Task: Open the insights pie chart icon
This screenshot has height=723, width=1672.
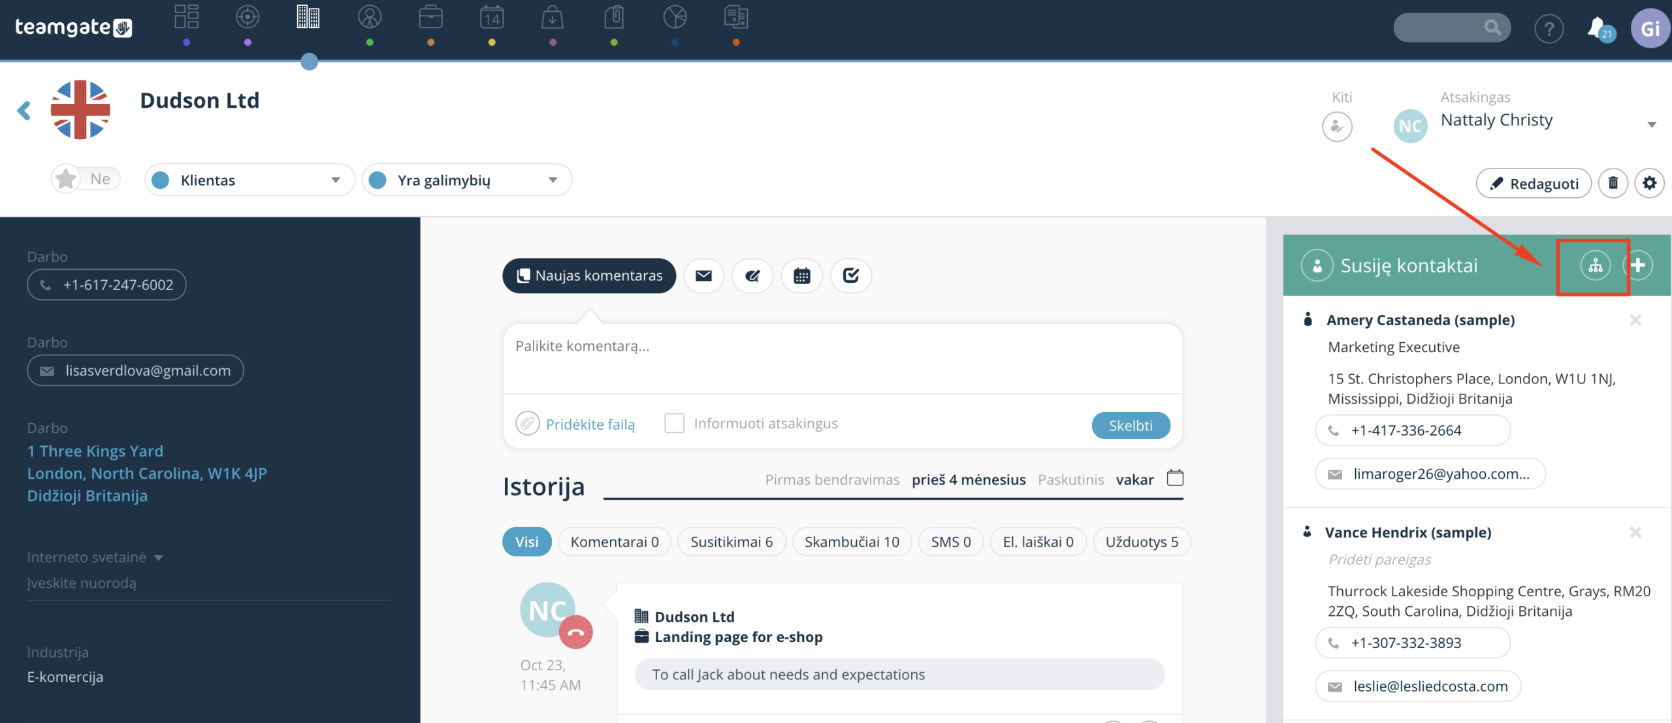Action: click(x=675, y=17)
